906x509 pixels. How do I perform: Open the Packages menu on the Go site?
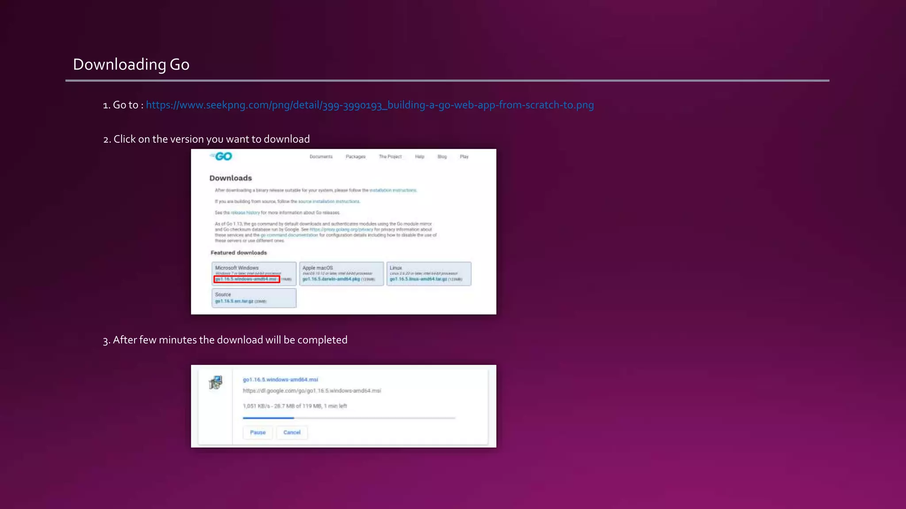pyautogui.click(x=356, y=157)
